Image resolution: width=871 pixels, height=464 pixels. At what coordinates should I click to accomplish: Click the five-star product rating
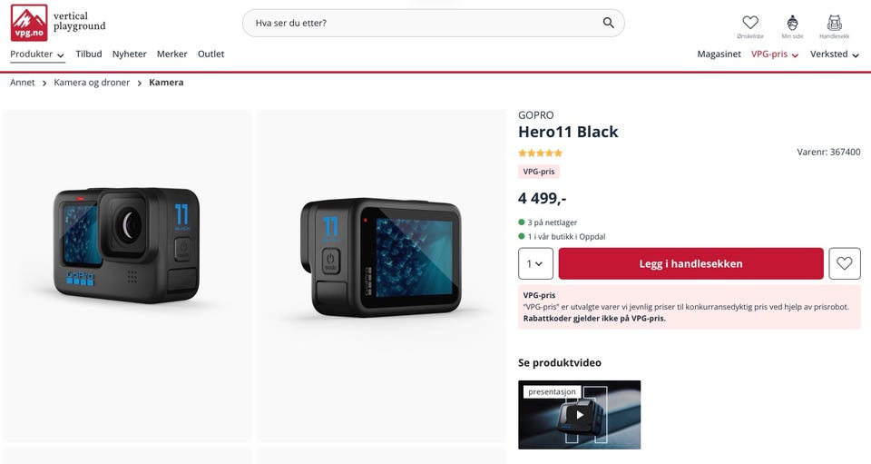540,153
